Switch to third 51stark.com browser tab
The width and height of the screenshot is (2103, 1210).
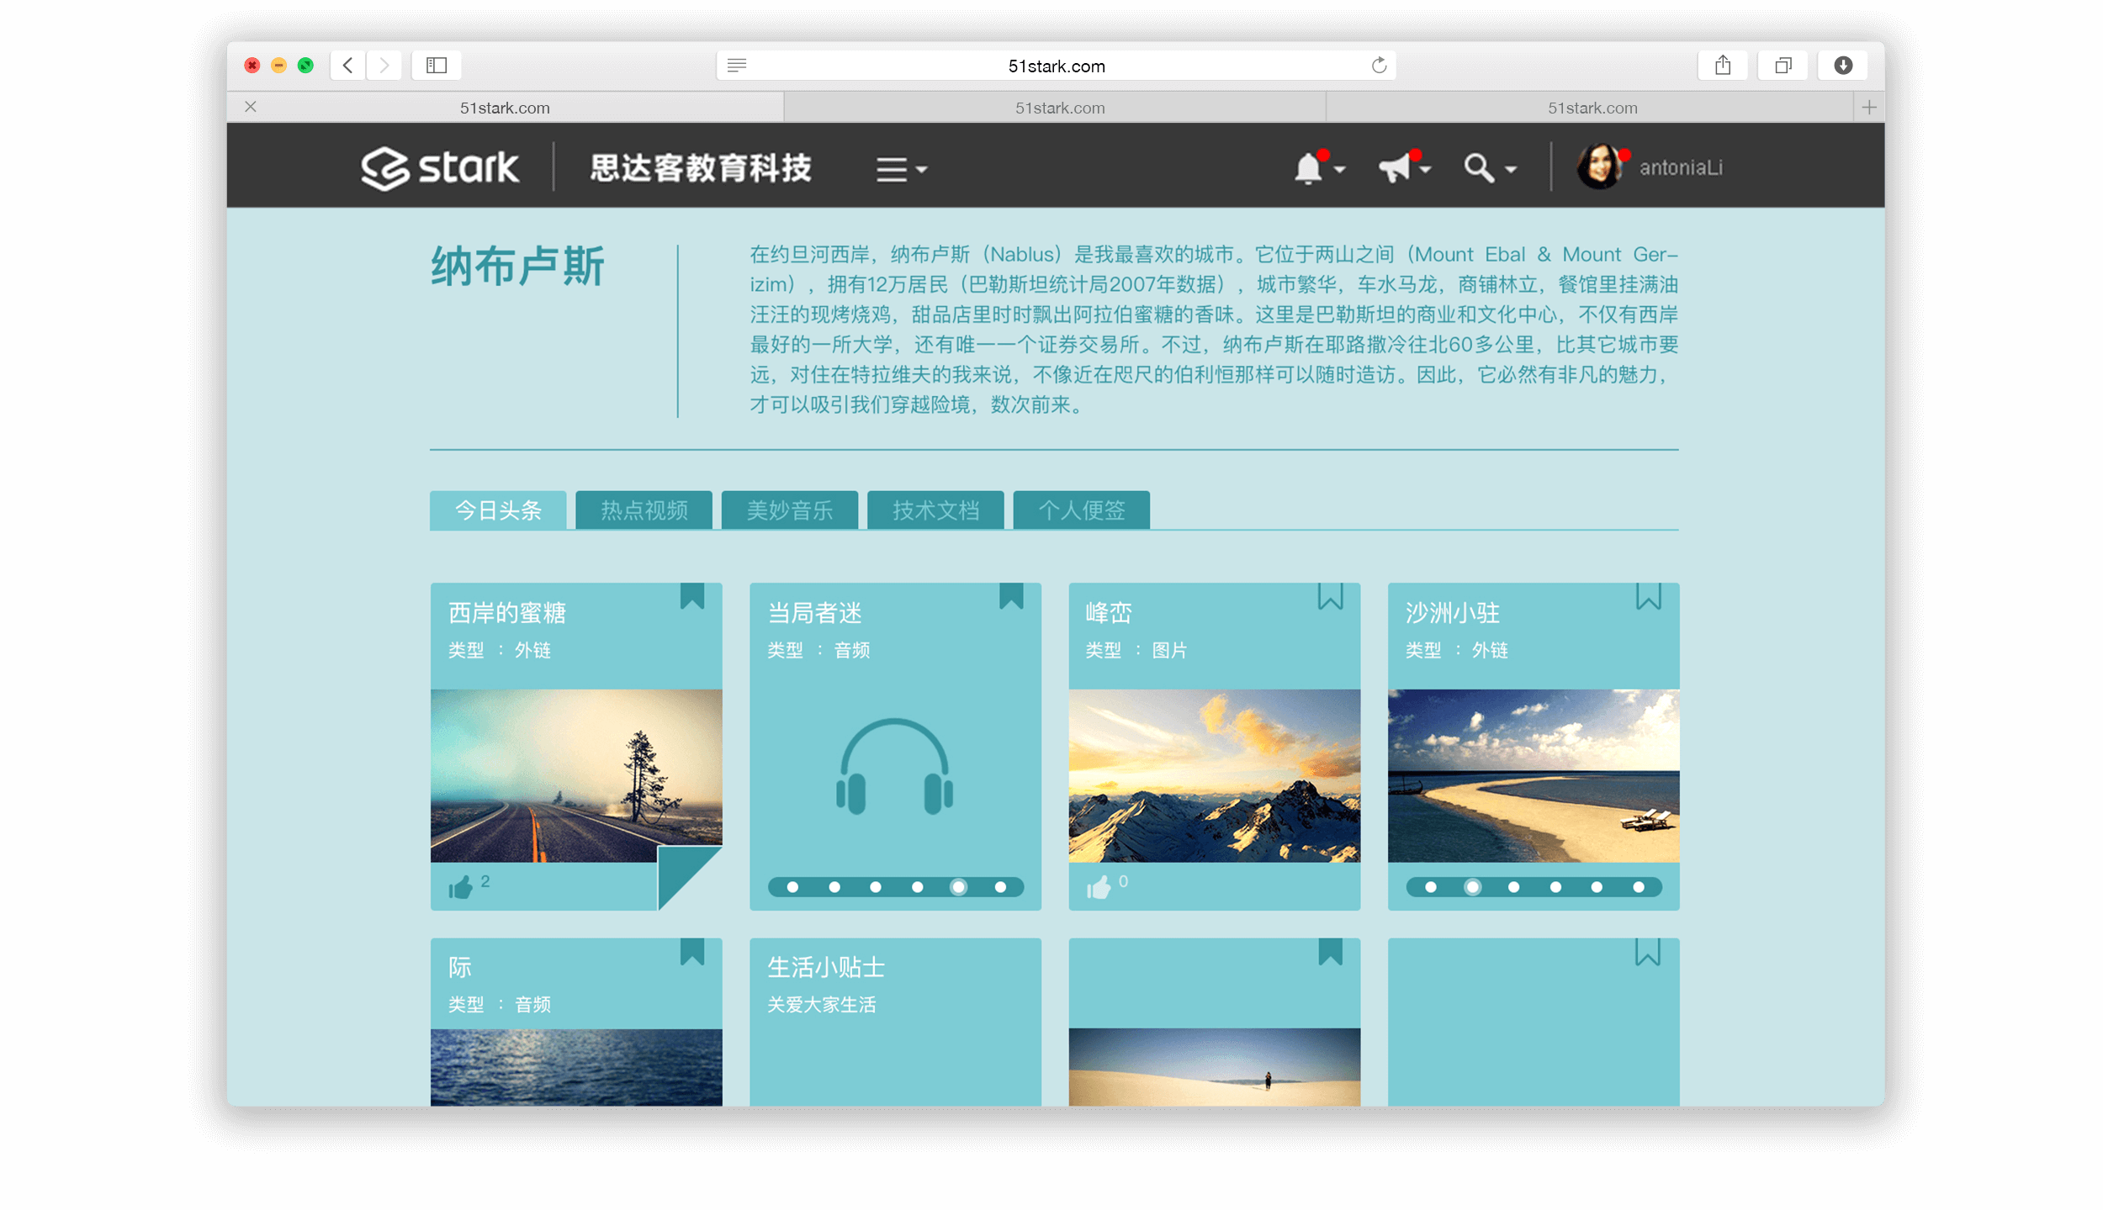click(1592, 108)
